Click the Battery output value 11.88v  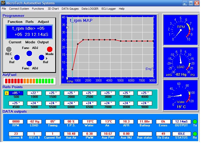pyautogui.click(x=145, y=122)
